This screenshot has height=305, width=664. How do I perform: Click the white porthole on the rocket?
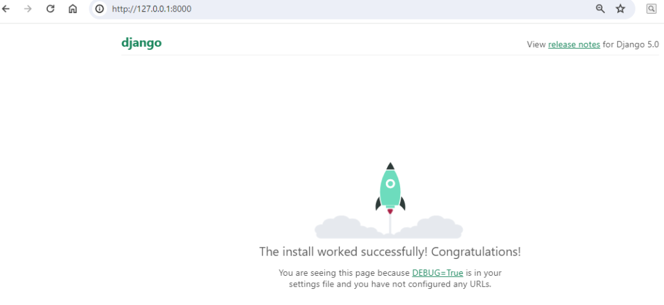click(390, 184)
